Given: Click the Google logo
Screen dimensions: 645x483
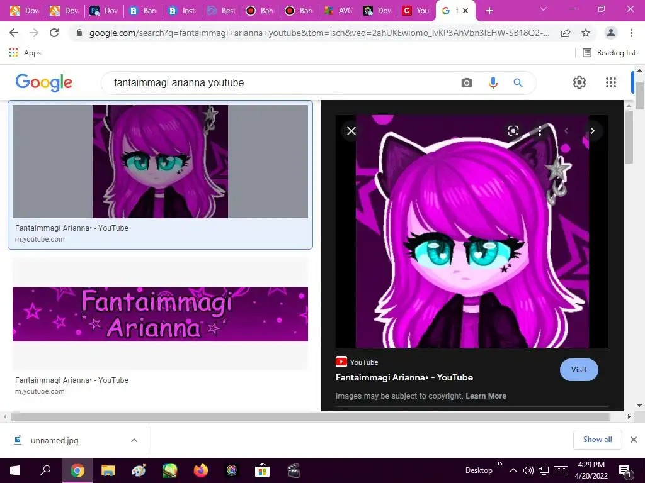Looking at the screenshot, I should click(x=44, y=82).
